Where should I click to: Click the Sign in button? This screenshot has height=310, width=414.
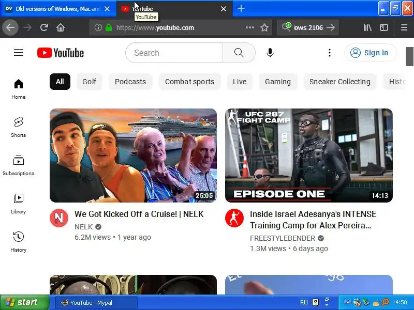click(x=370, y=53)
